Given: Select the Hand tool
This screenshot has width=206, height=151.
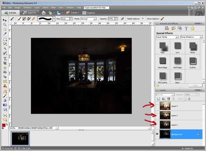Looking at the screenshot, I should pos(5,29).
